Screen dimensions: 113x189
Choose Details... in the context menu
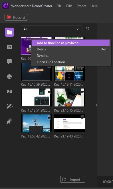71,56
